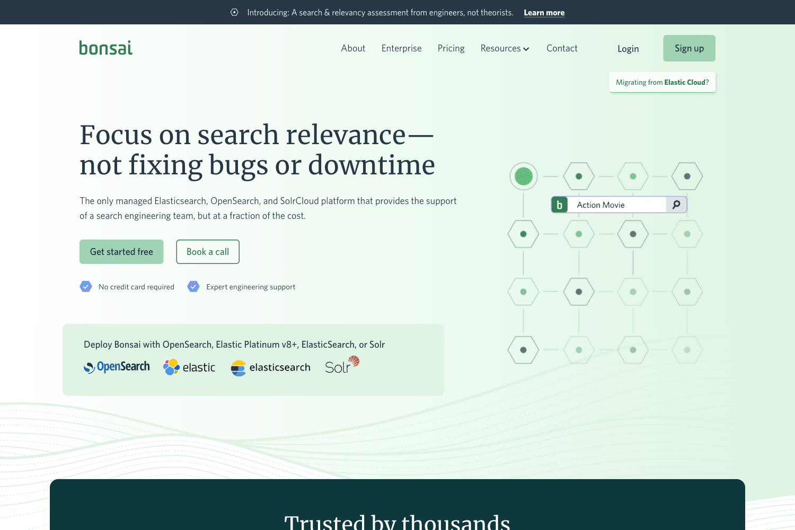Click the green 'b' icon in search bar
795x530 pixels.
pos(560,205)
